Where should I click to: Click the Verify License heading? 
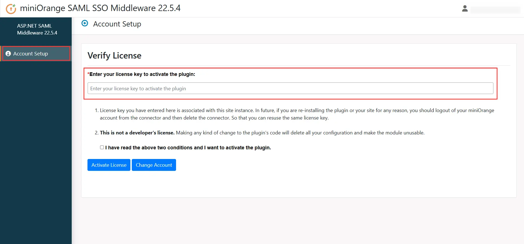click(114, 55)
